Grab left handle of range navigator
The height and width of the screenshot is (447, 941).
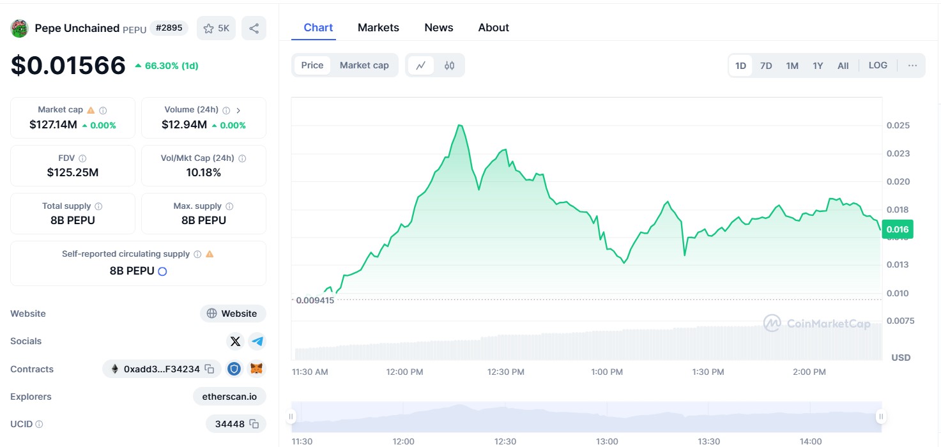291,417
